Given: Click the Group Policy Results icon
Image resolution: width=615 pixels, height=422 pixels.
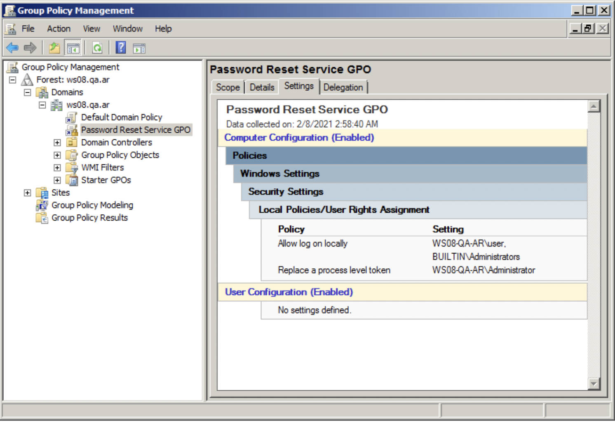Looking at the screenshot, I should (x=42, y=218).
